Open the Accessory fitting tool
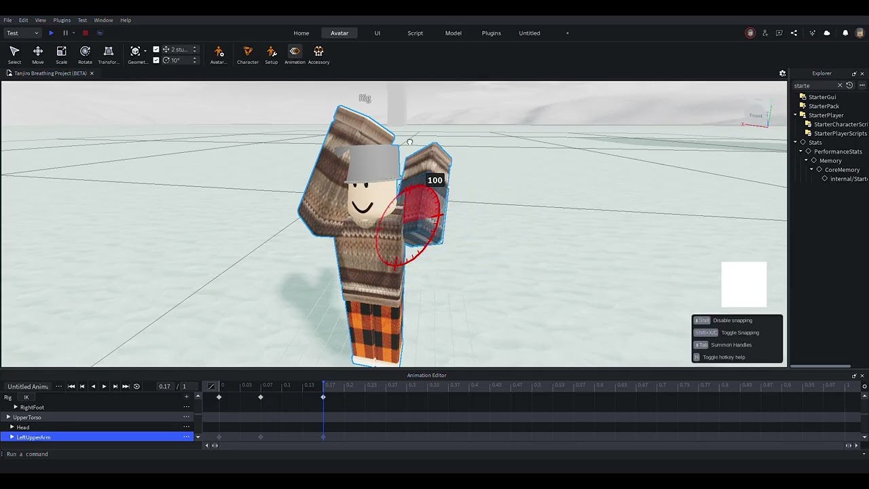 [318, 55]
